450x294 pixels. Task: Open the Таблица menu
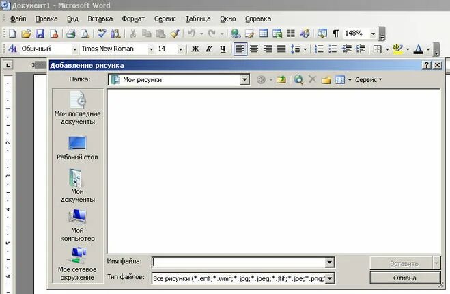(x=198, y=18)
